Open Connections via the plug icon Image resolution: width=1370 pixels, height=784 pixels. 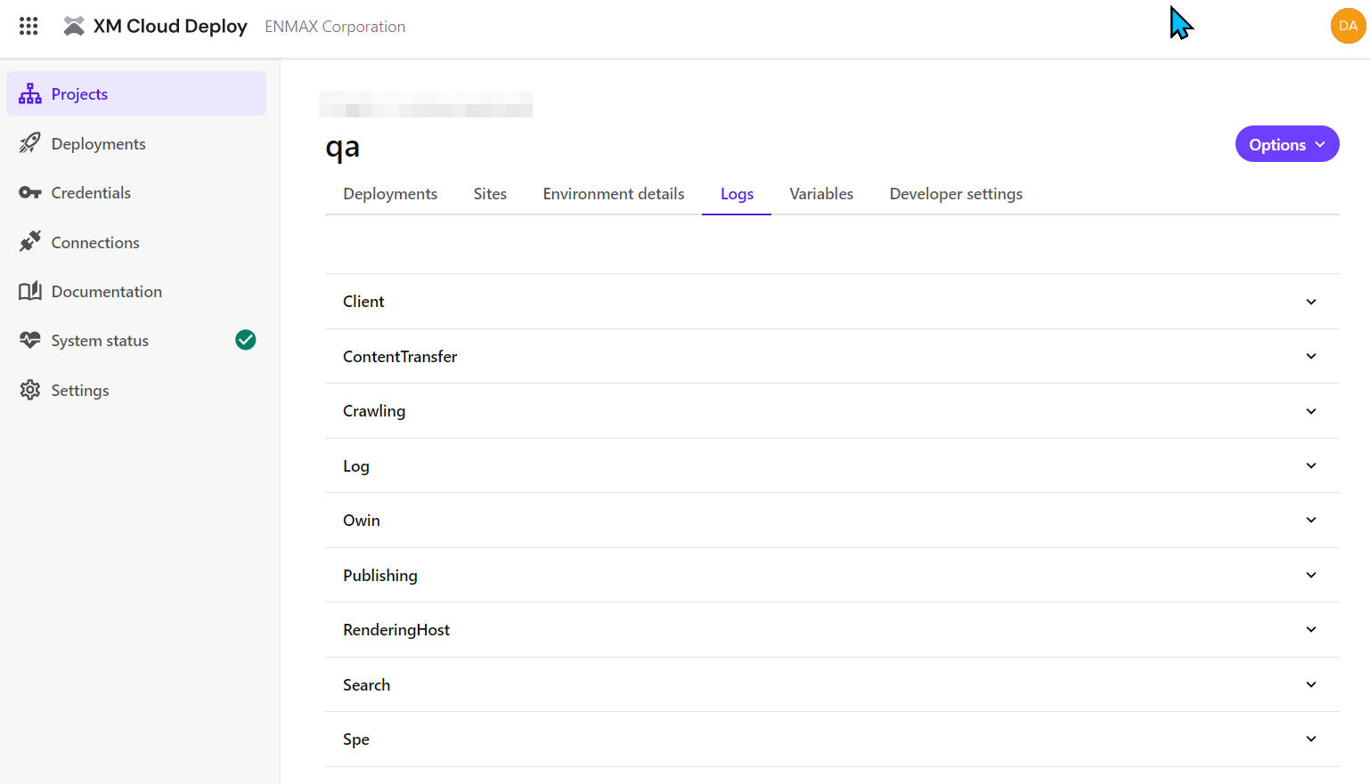(x=29, y=242)
